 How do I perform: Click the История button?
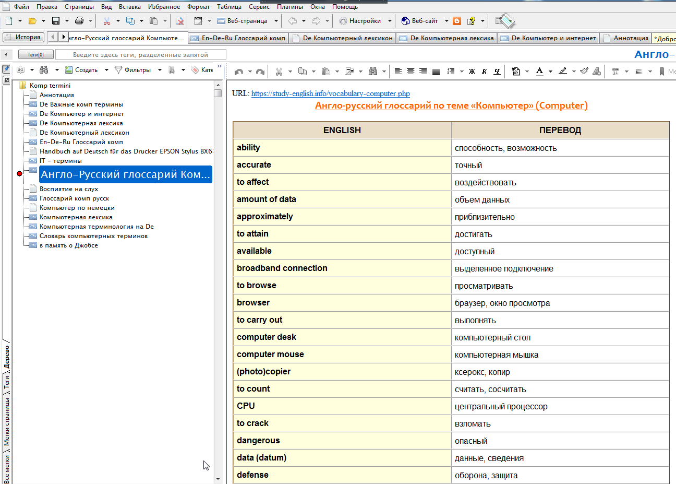[x=23, y=37]
